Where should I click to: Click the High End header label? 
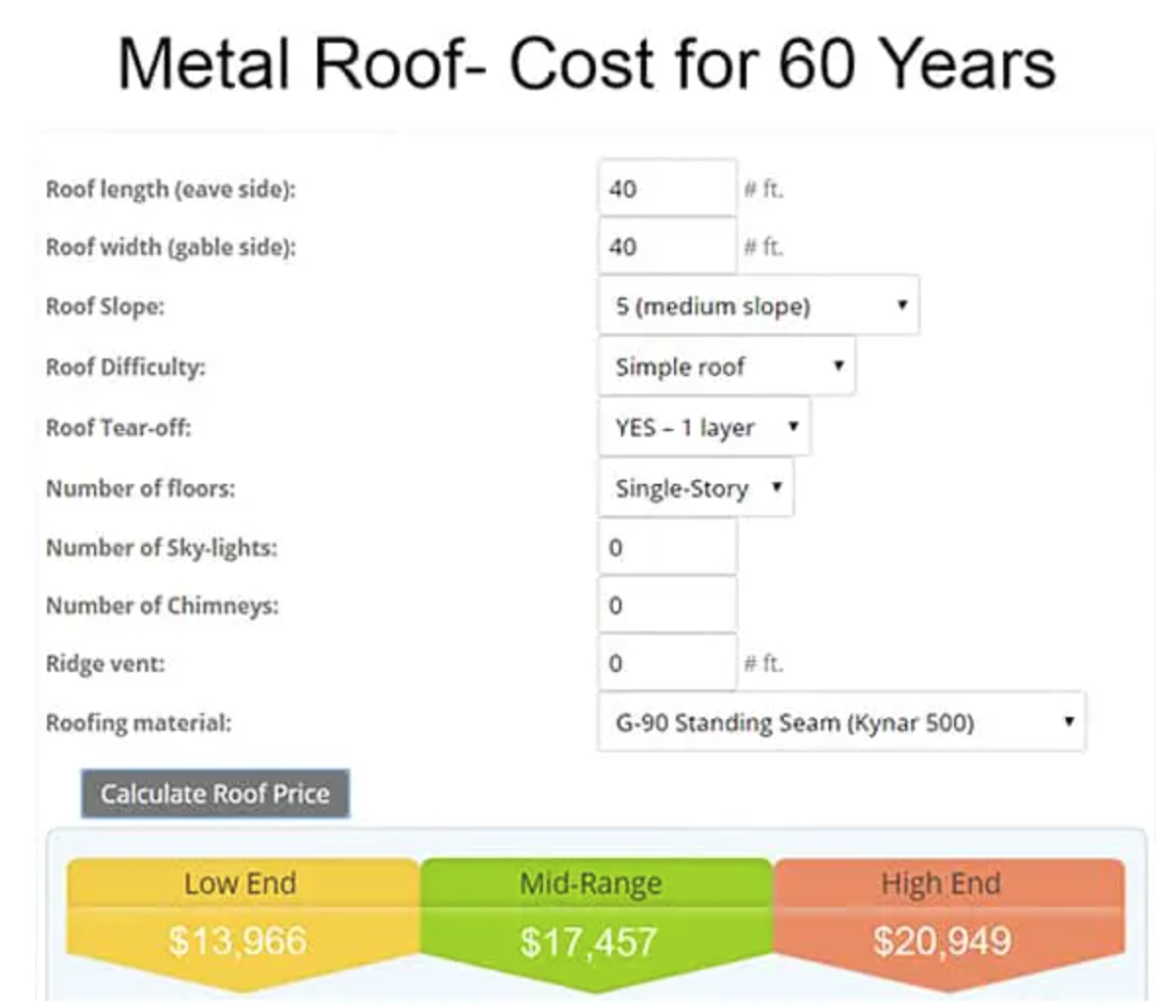click(x=940, y=884)
